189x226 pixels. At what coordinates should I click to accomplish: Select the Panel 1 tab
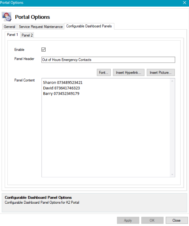(12, 35)
